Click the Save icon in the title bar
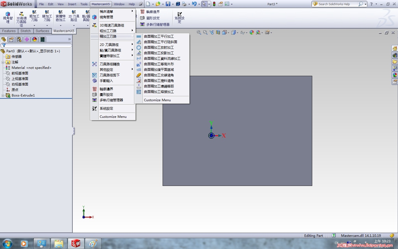Screen dimensions: 398x249 168,4
